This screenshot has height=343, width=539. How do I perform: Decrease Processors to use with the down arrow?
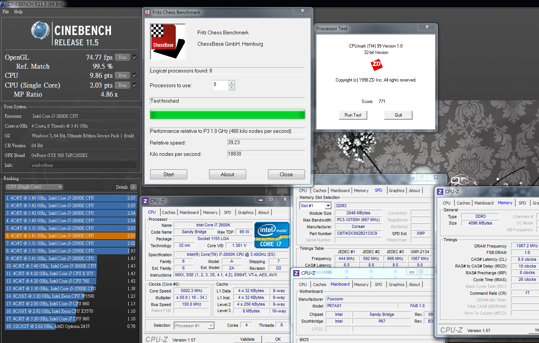click(232, 88)
